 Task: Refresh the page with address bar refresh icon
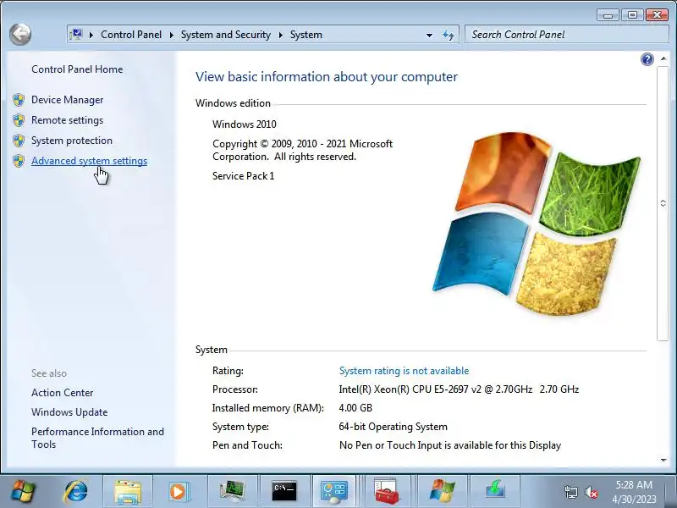pyautogui.click(x=449, y=35)
